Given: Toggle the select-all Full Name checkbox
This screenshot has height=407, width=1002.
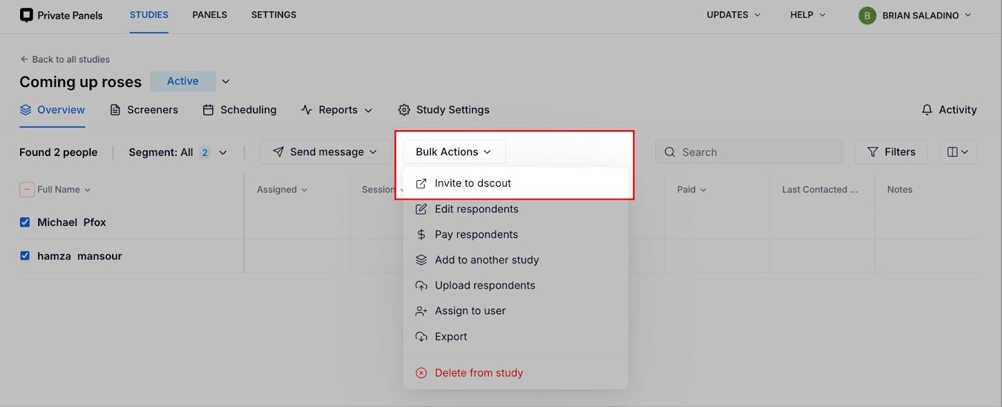Looking at the screenshot, I should [27, 190].
